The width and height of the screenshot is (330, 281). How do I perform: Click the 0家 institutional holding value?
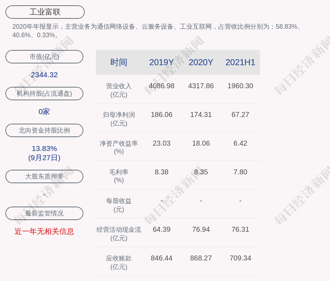(44, 112)
